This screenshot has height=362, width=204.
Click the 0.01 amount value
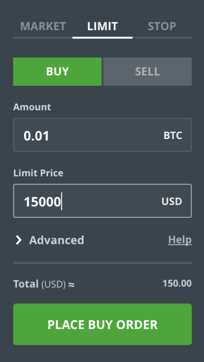(x=36, y=136)
